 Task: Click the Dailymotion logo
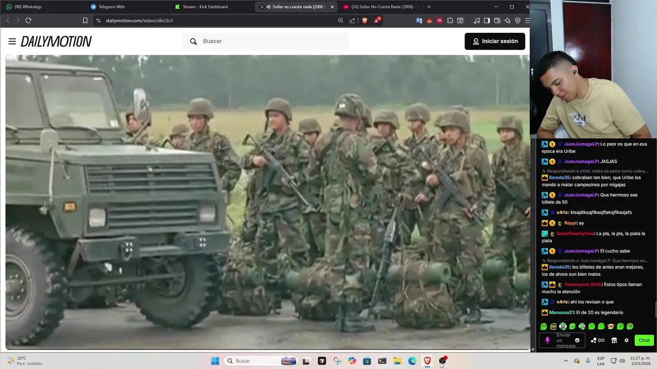(x=56, y=42)
